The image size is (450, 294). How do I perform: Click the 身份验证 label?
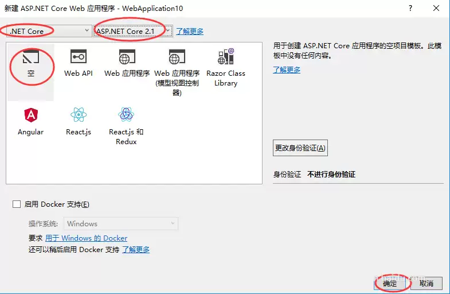point(287,175)
